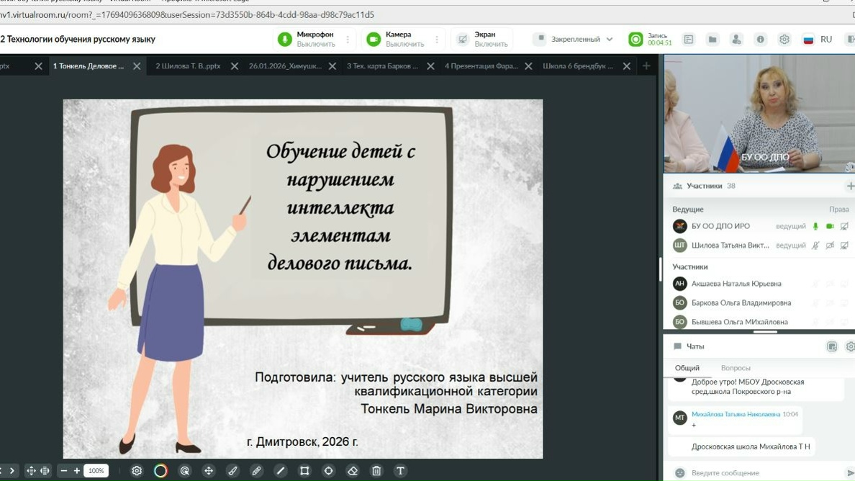855x481 pixels.
Task: Pick the rectangle shape drawing tool
Action: [x=304, y=471]
